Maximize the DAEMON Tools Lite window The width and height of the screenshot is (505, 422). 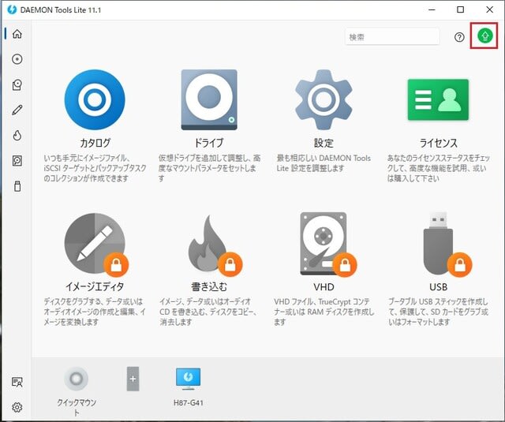point(461,9)
